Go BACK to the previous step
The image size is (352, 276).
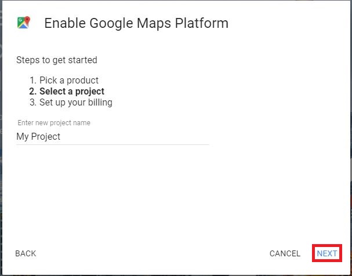[26, 253]
